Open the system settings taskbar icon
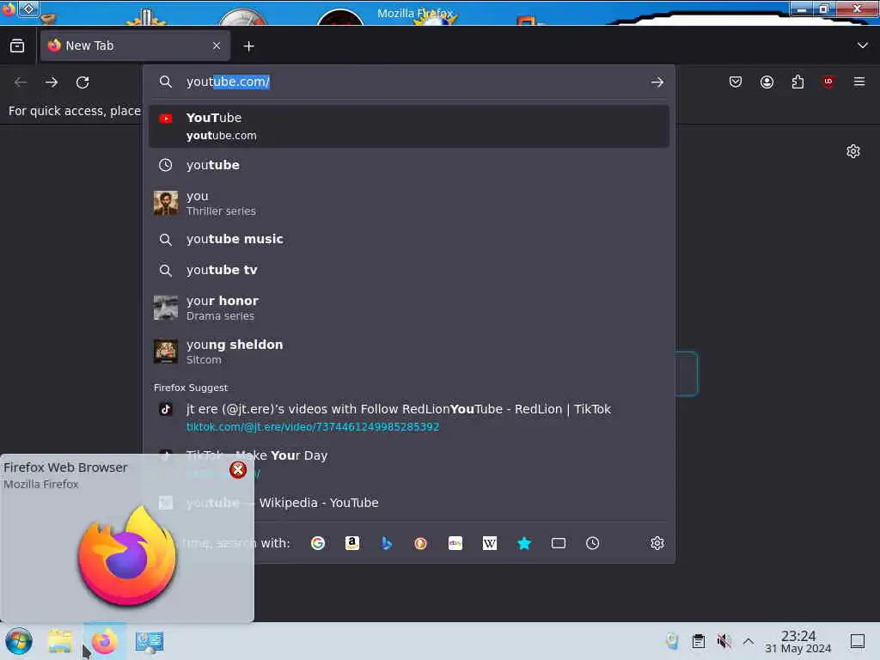The image size is (880, 660). click(x=150, y=641)
